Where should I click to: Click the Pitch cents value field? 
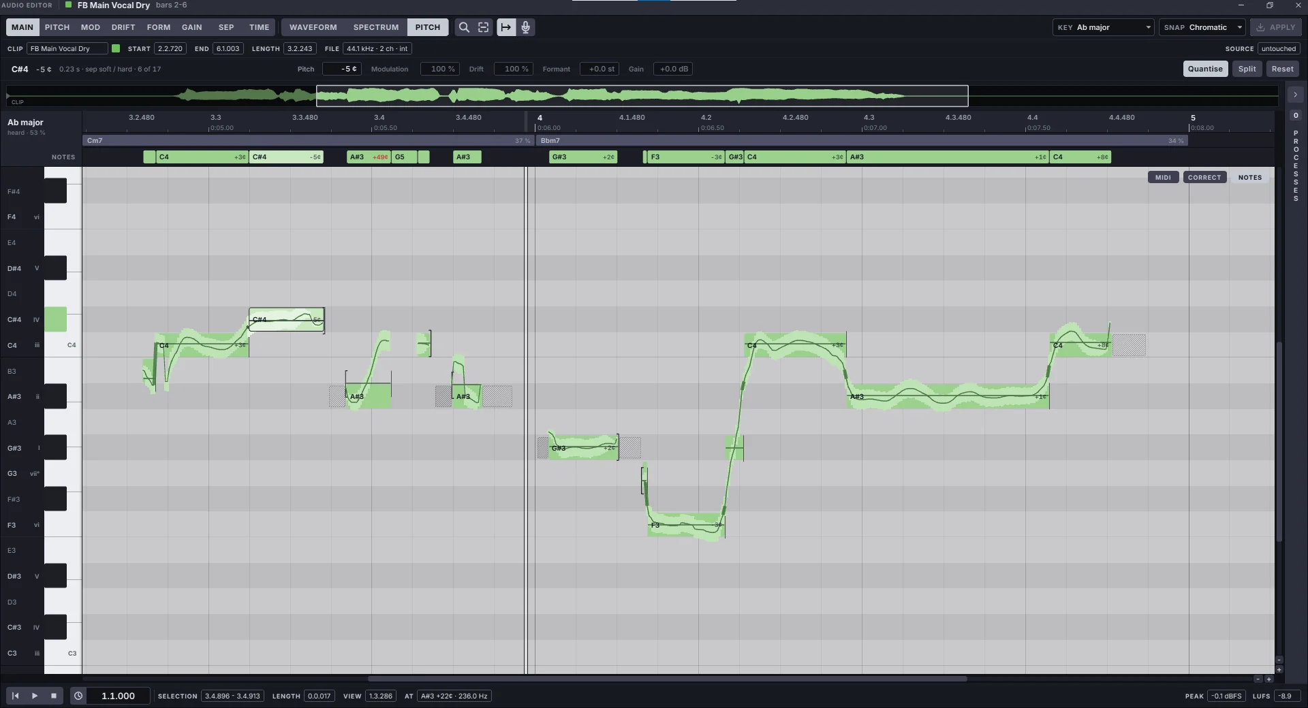[342, 69]
